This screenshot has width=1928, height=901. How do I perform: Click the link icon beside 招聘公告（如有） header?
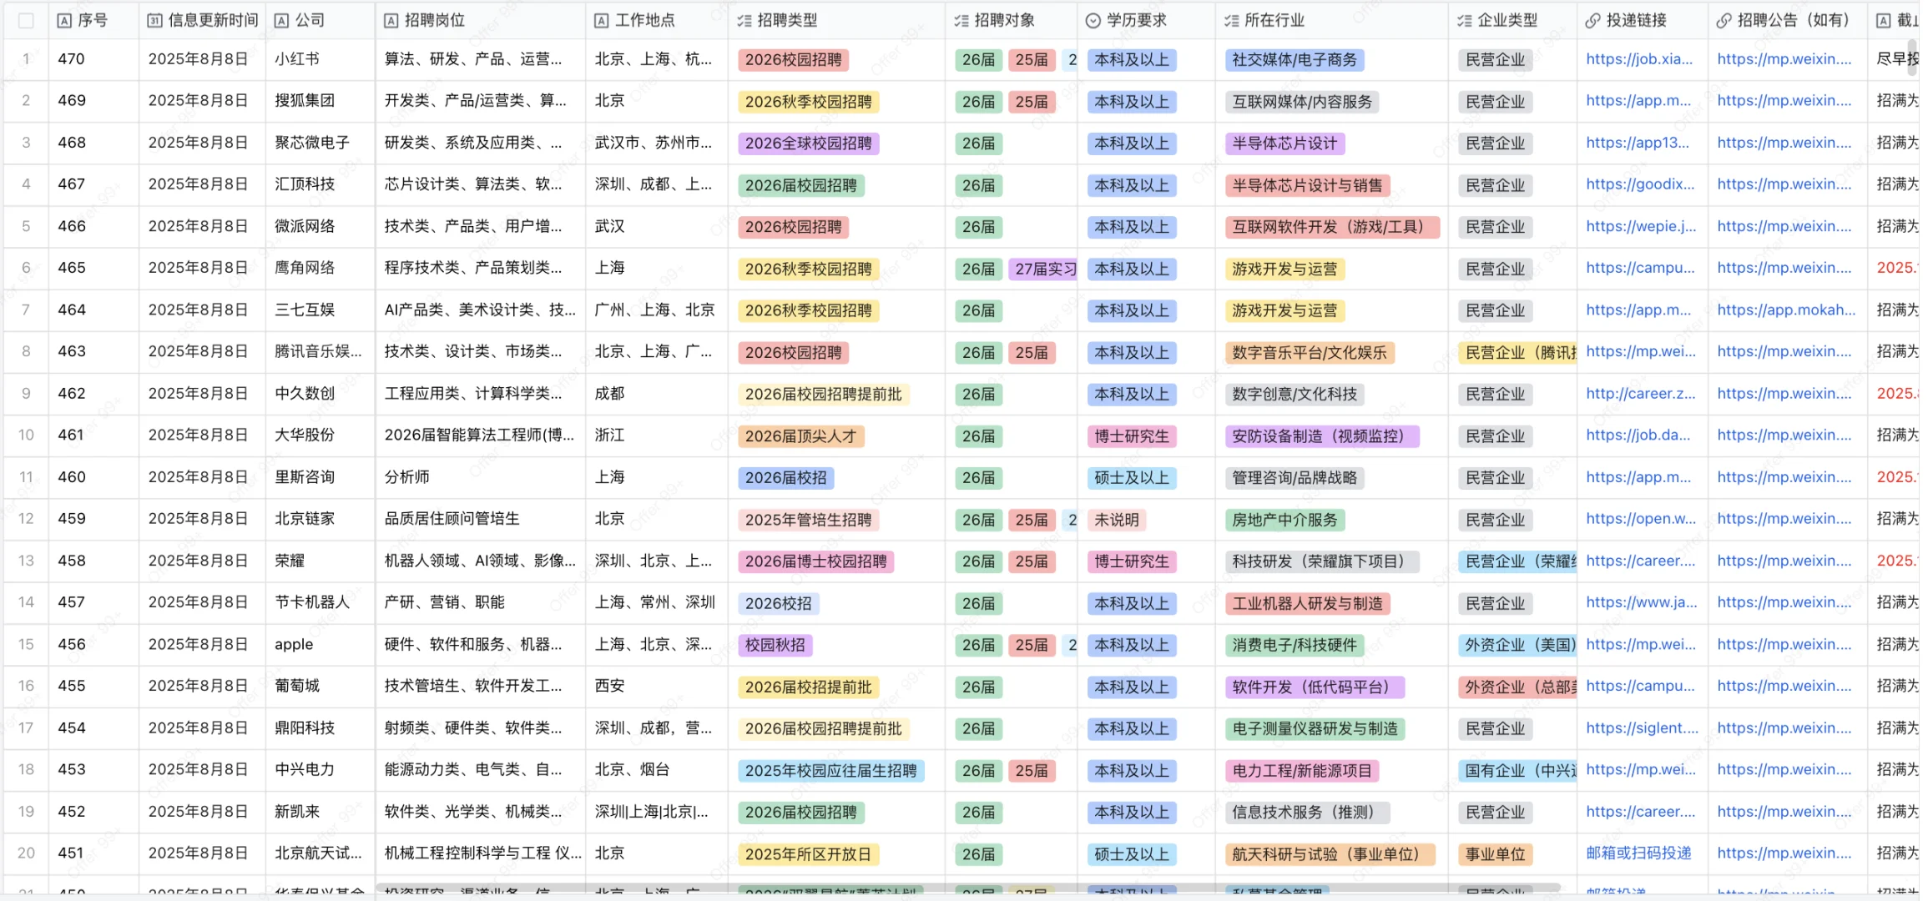pyautogui.click(x=1724, y=21)
